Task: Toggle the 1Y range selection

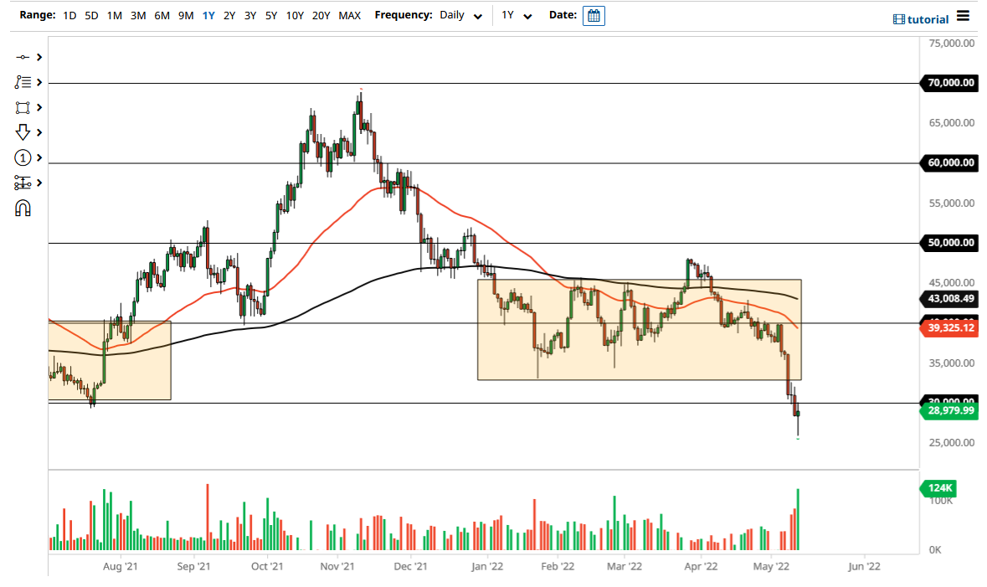Action: pyautogui.click(x=208, y=15)
